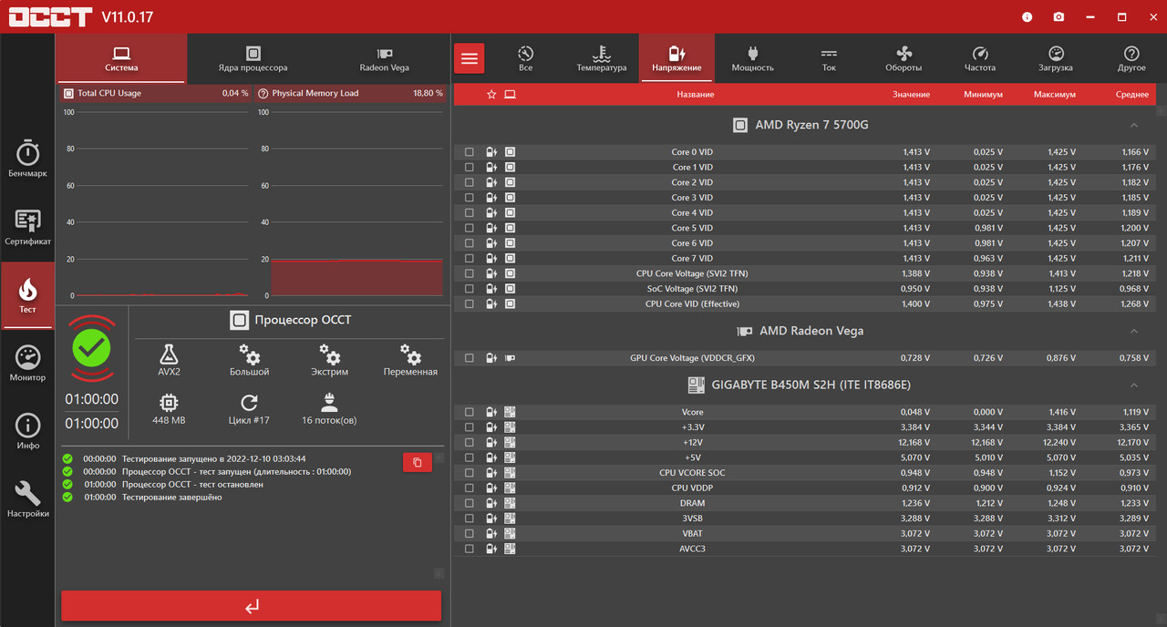Sort by the Максимум column header
Screen dimensions: 1167x627
click(x=1054, y=95)
